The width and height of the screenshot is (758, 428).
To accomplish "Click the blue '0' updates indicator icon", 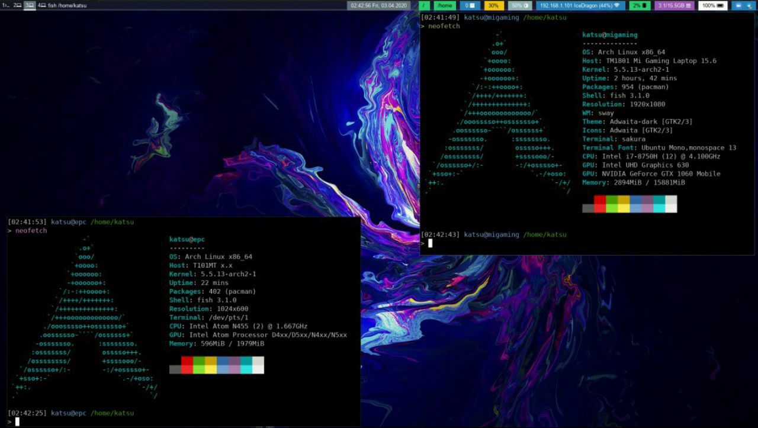I will pyautogui.click(x=470, y=5).
